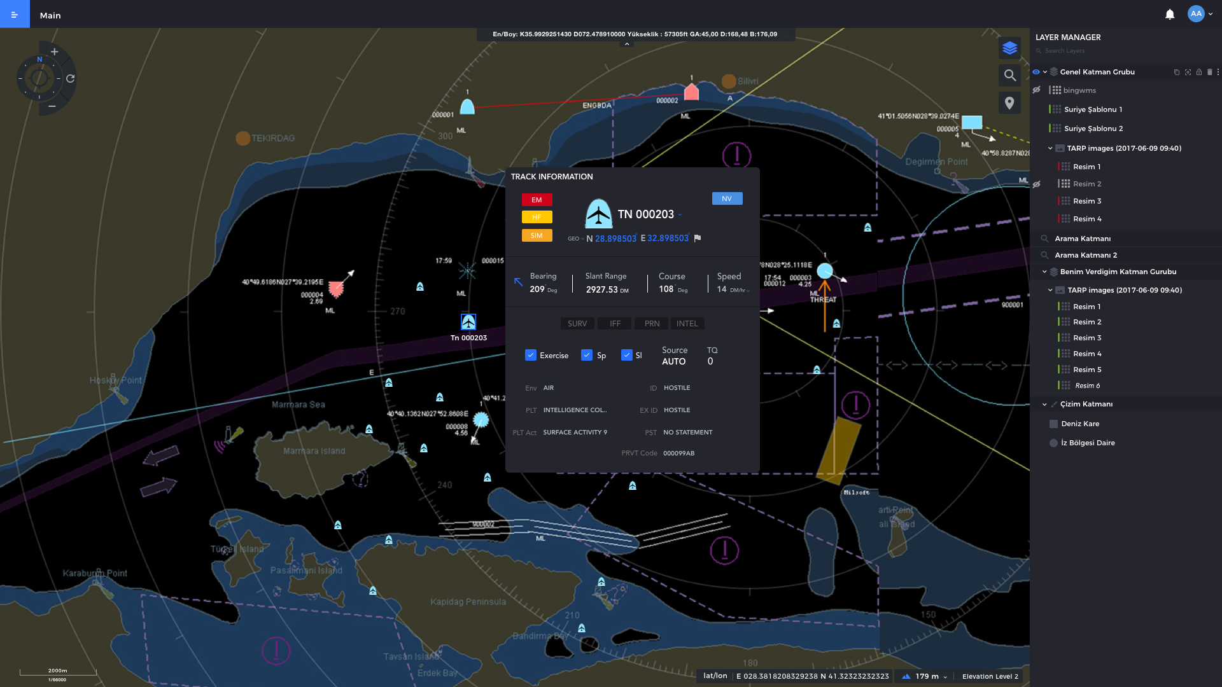Toggle the SI checkbox
The image size is (1222, 687).
point(627,355)
